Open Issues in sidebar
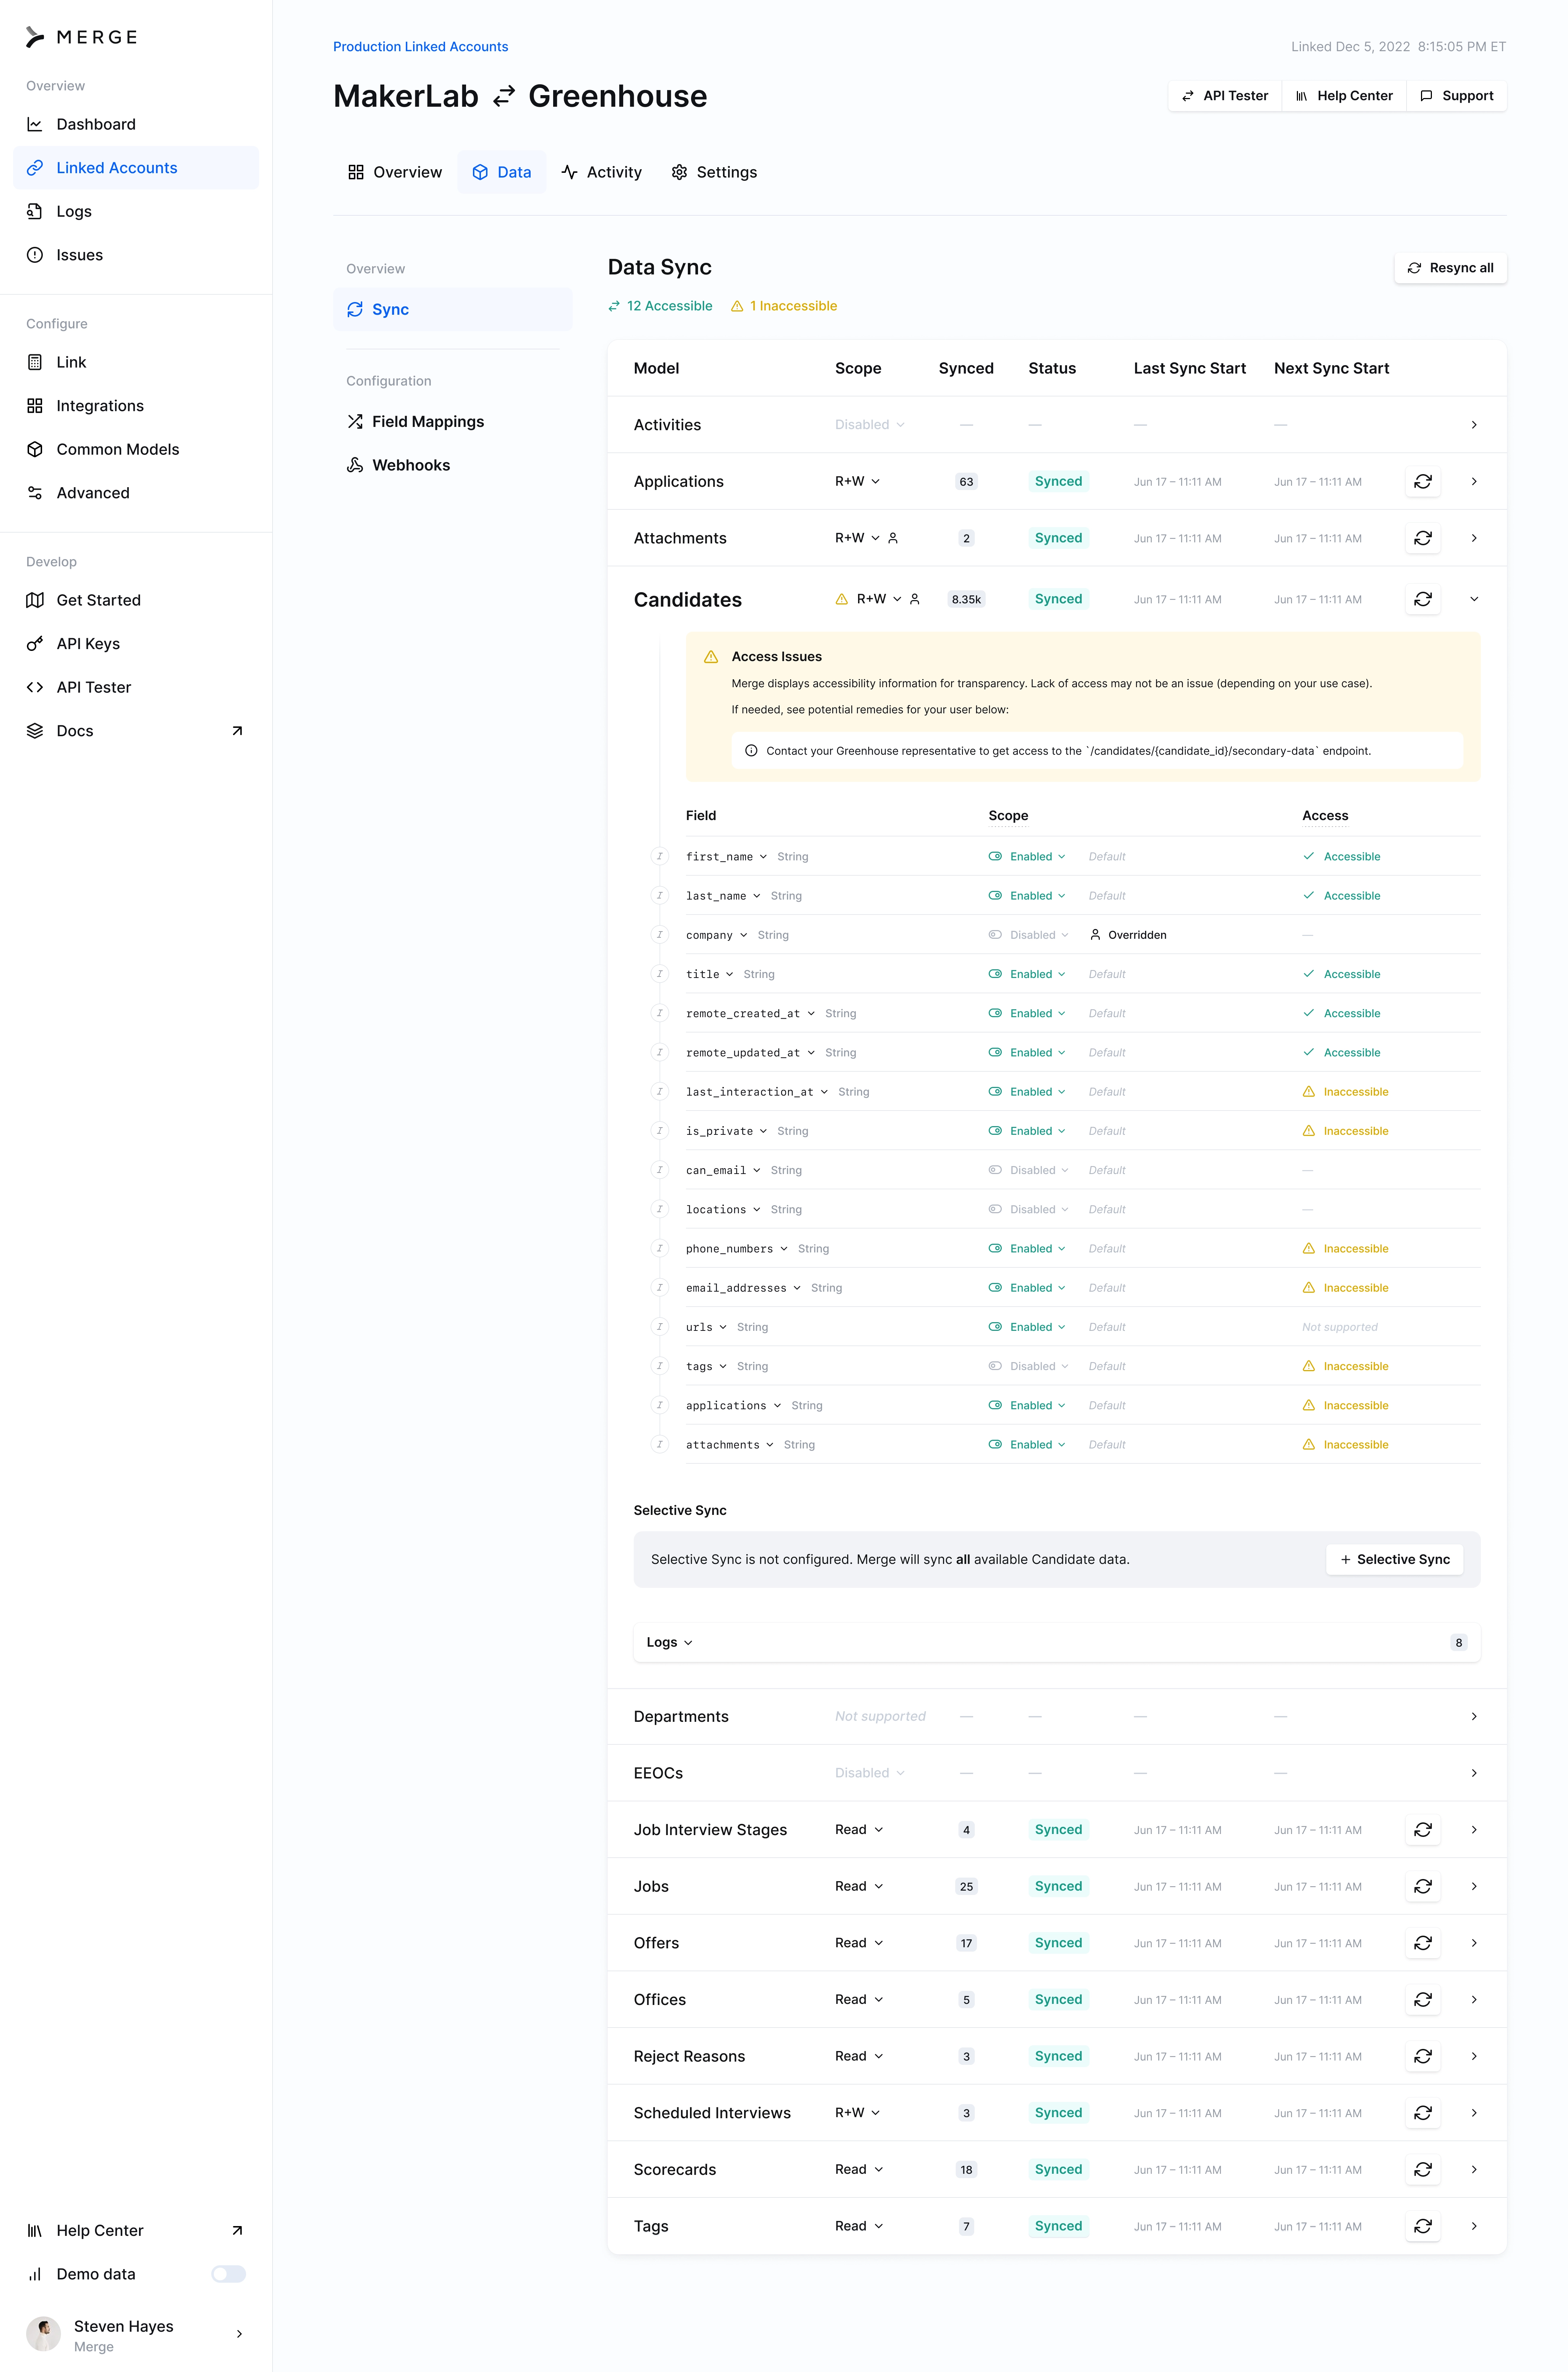This screenshot has height=2372, width=1568. pos(136,255)
